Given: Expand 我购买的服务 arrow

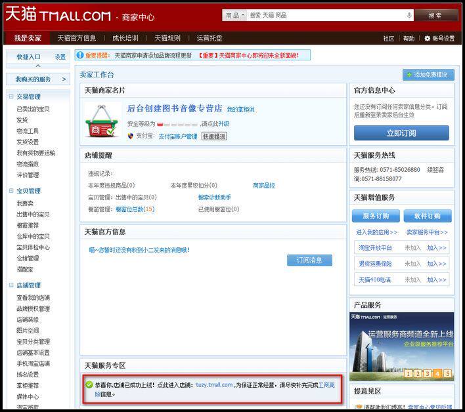Looking at the screenshot, I should tap(64, 79).
